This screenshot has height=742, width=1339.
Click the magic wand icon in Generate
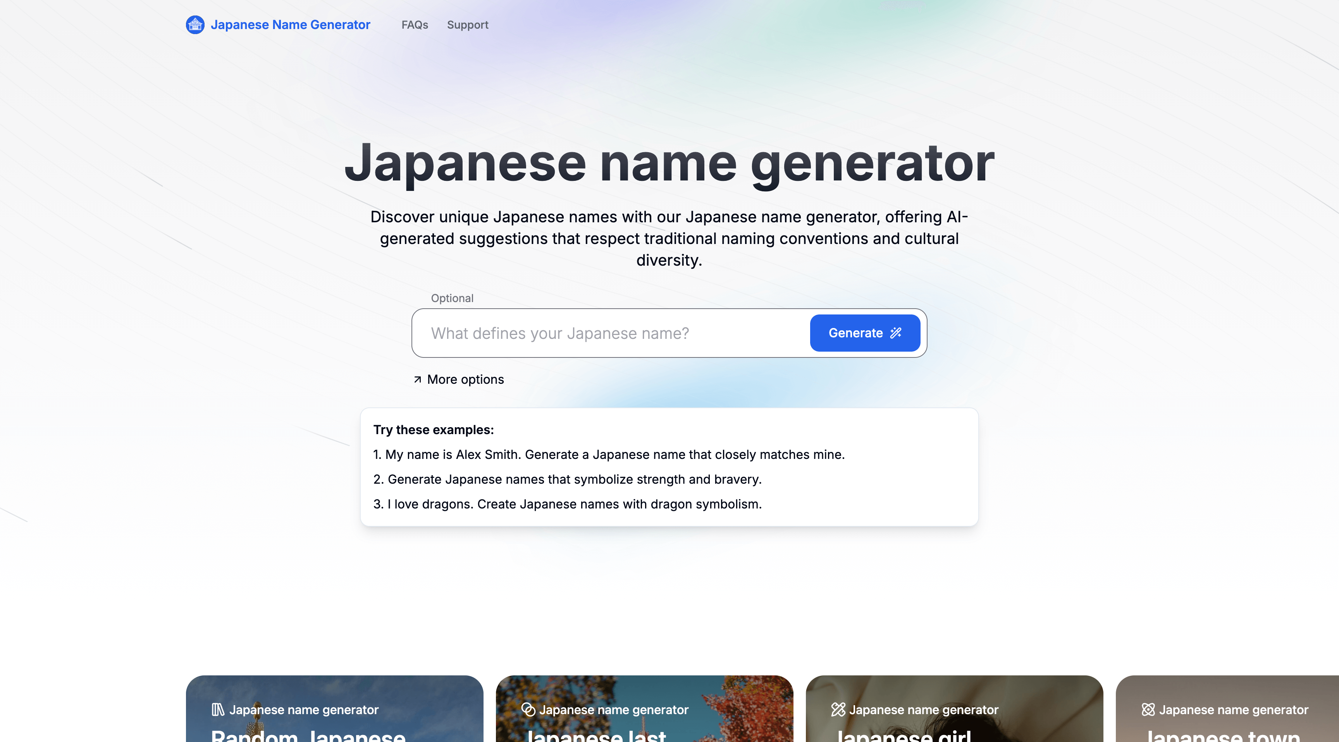pos(896,333)
